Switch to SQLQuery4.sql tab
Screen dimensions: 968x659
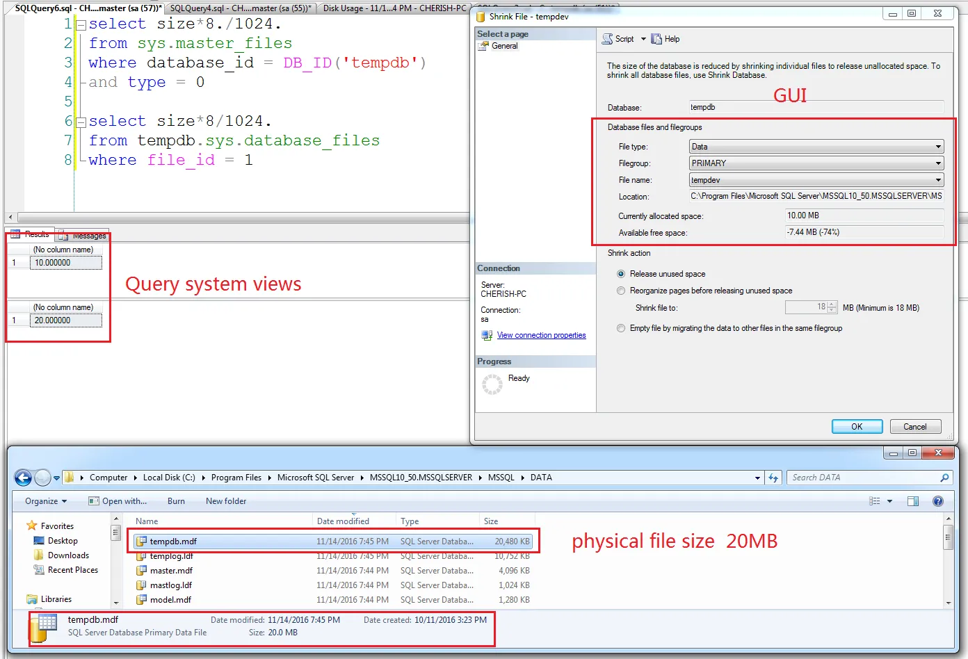click(x=241, y=8)
